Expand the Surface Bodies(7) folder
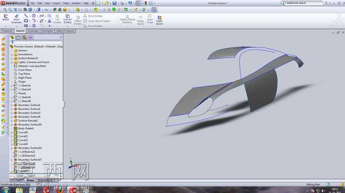This screenshot has width=345, height=193. pyautogui.click(x=12, y=58)
